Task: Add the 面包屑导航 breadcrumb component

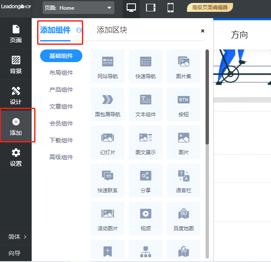Action: pos(108,104)
